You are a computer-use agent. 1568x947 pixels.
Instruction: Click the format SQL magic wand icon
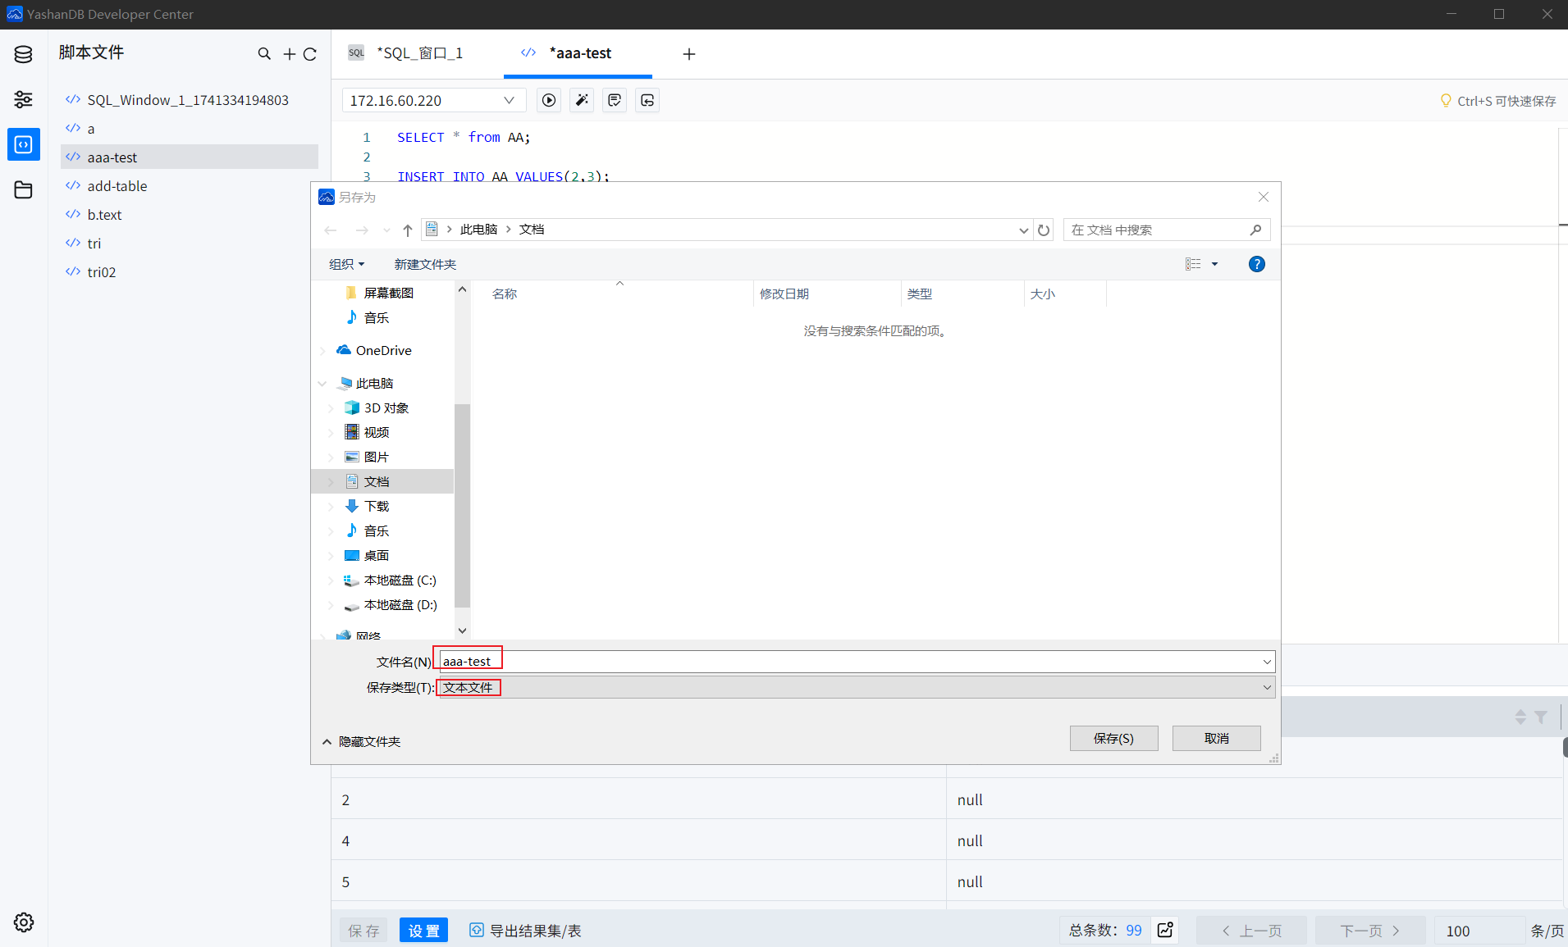582,100
